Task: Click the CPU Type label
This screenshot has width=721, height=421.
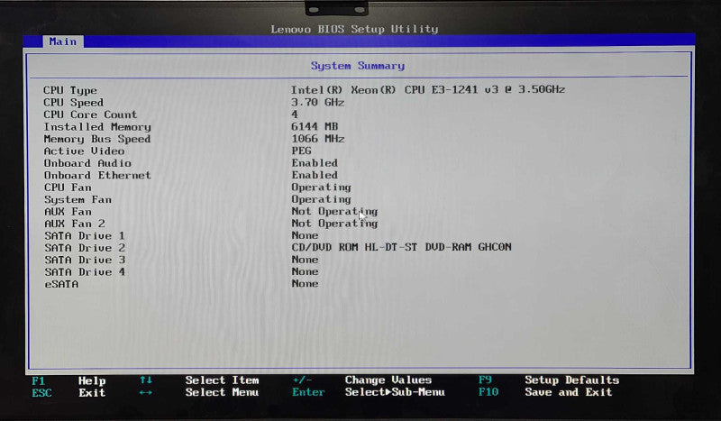Action: tap(70, 91)
